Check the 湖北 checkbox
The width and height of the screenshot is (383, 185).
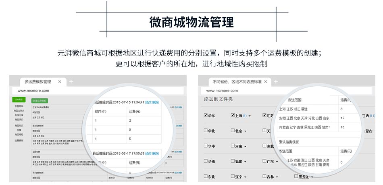(264, 146)
